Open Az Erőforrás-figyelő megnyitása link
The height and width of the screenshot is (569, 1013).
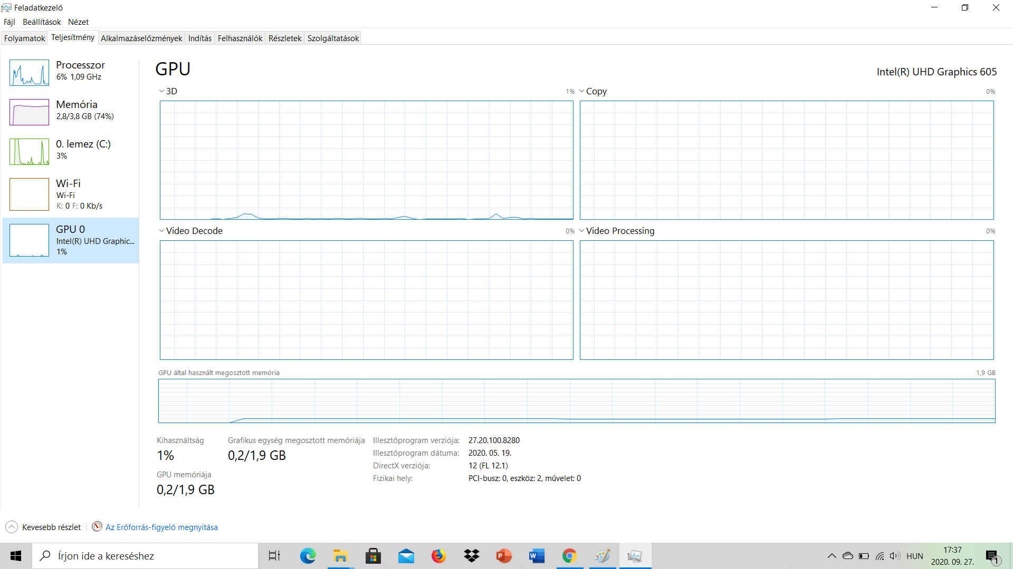click(161, 527)
